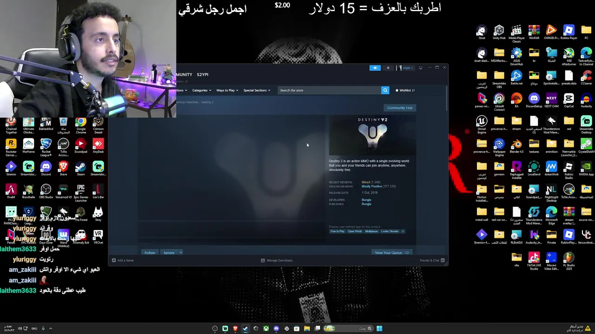Viewport: 595px width, 334px height.
Task: Open the s2ypi account dropdown
Action: (x=405, y=68)
